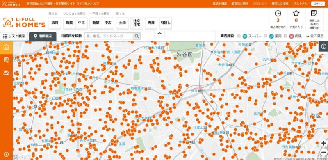Image resolution: width=328 pixels, height=160 pixels.
Task: Select the house icon in left sidebar
Action: [x=6, y=47]
